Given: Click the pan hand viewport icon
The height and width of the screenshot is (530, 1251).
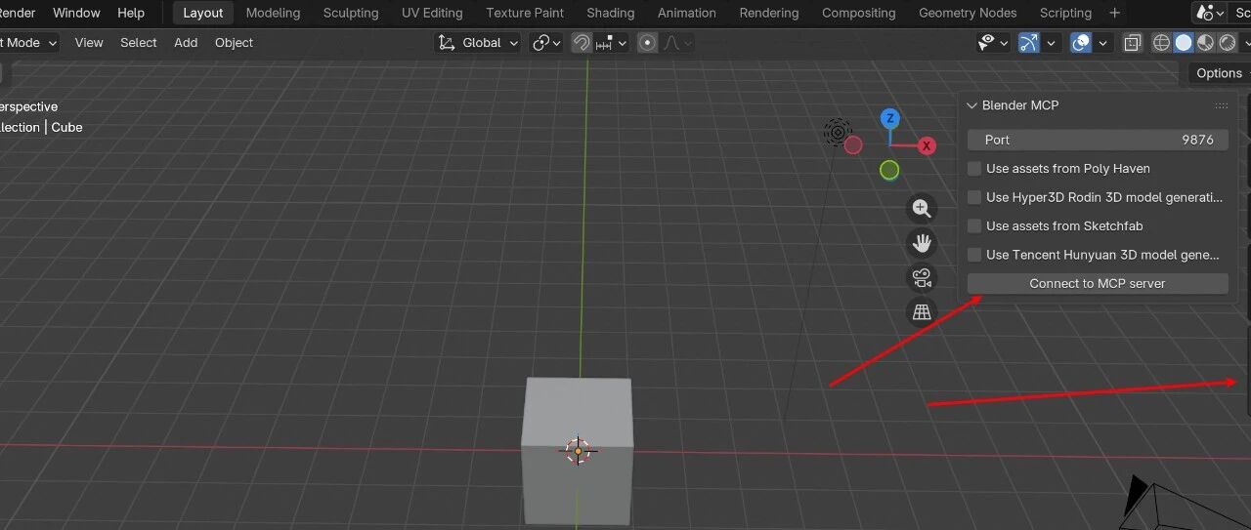Looking at the screenshot, I should pos(921,243).
